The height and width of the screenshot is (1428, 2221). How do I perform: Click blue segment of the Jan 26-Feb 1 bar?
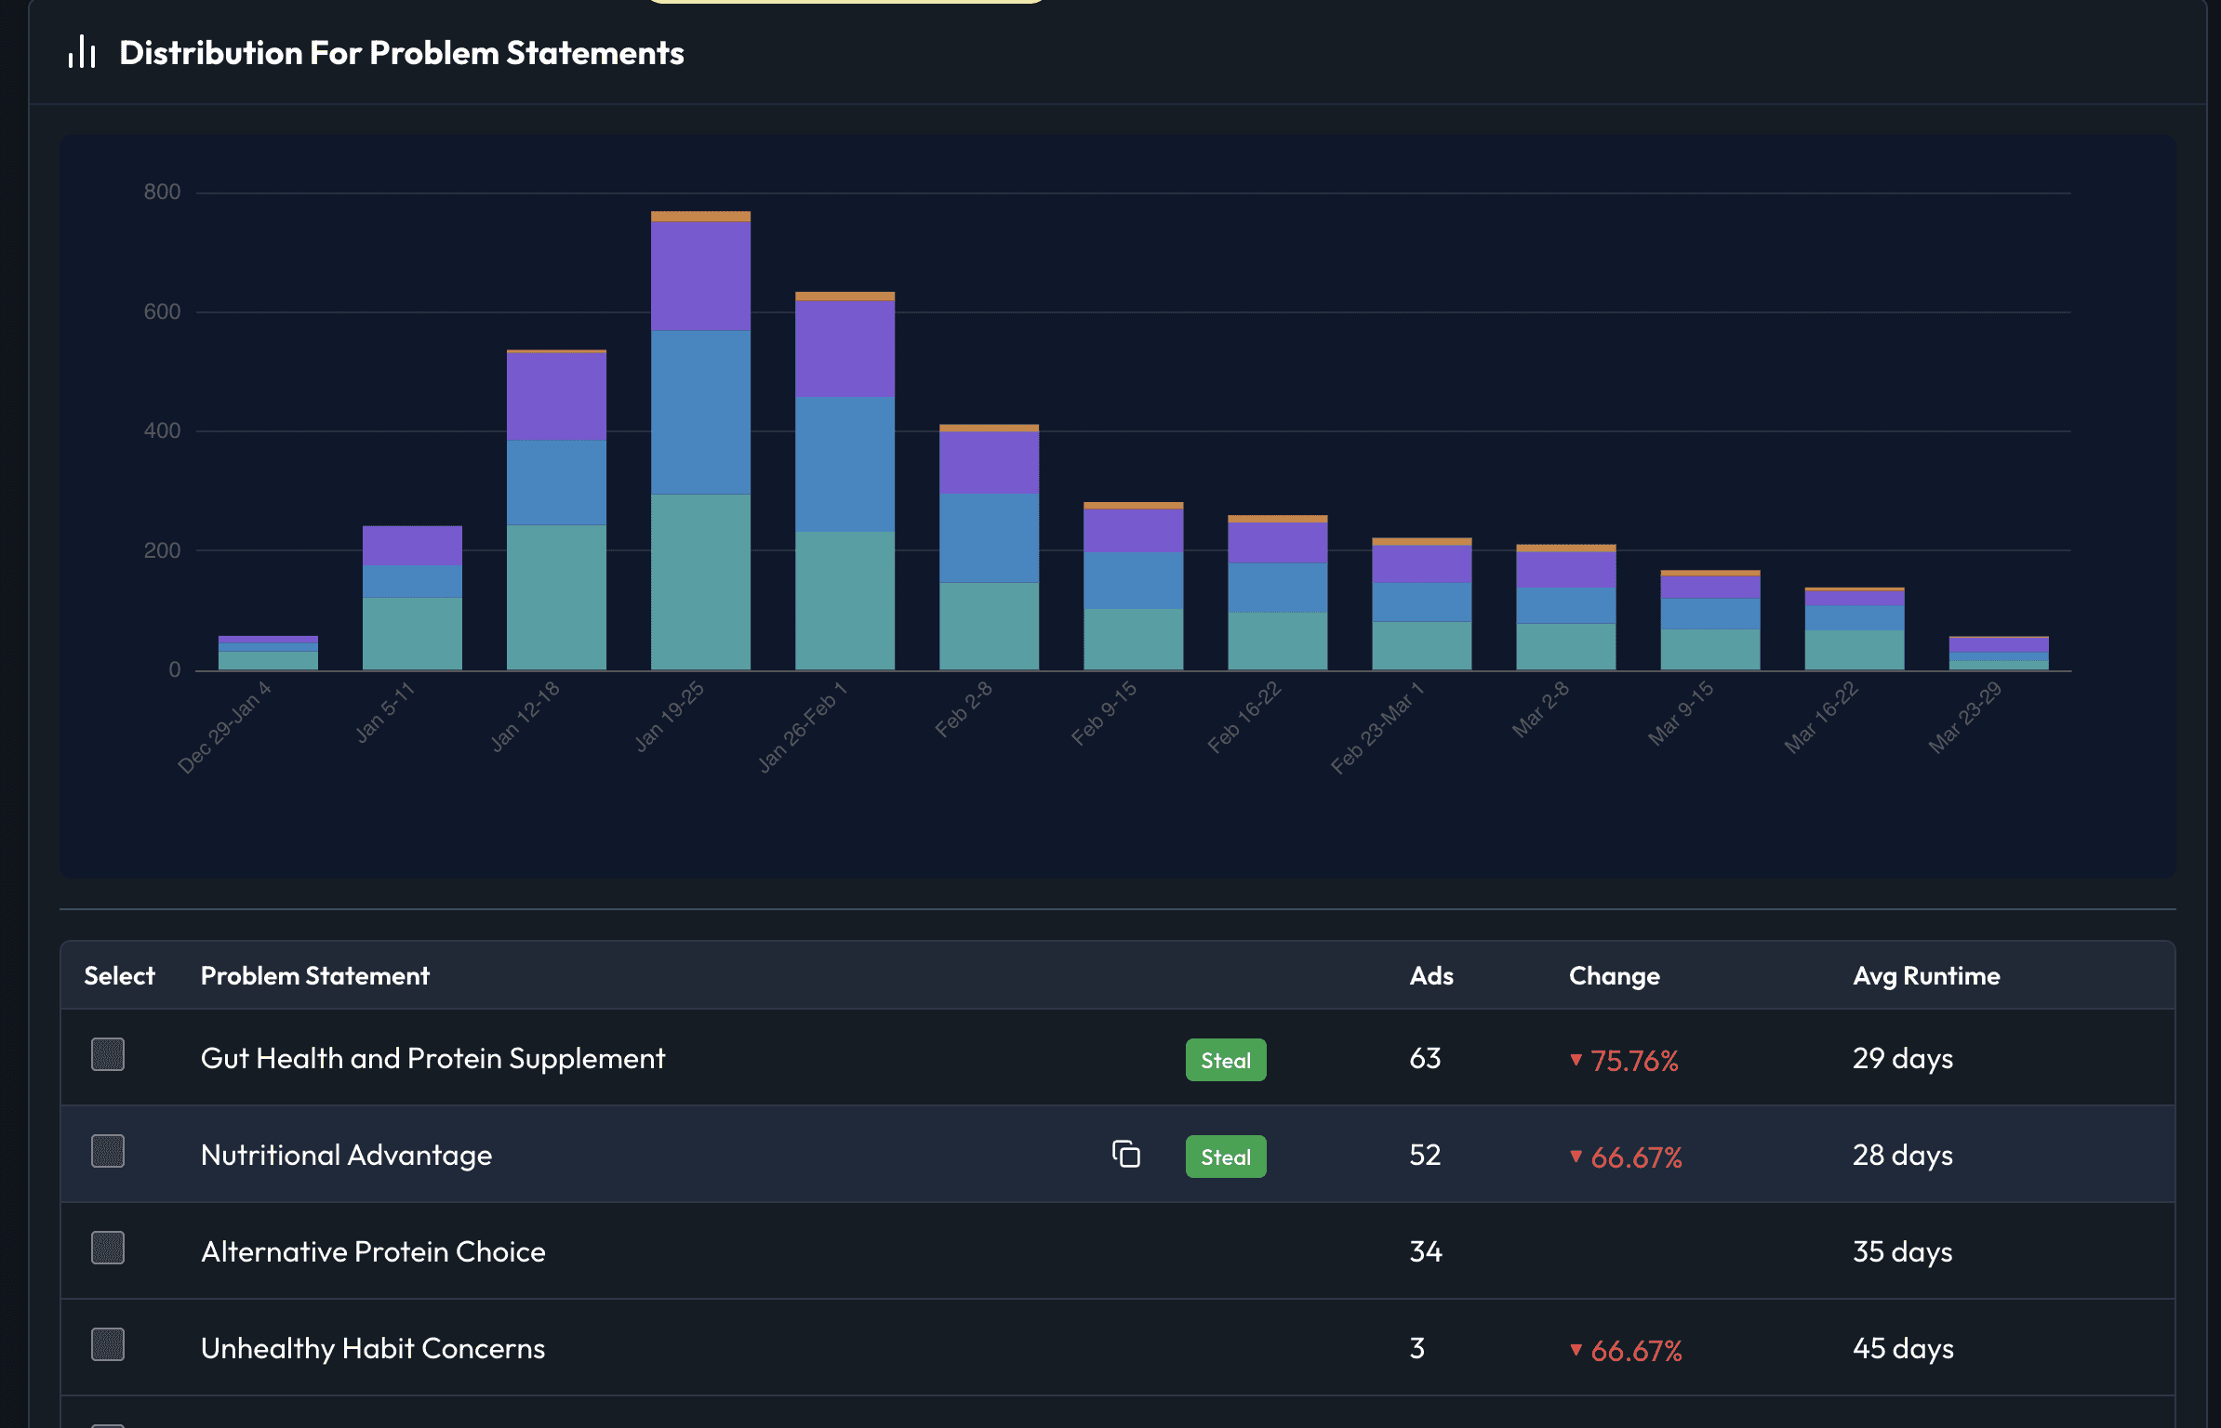[x=845, y=465]
